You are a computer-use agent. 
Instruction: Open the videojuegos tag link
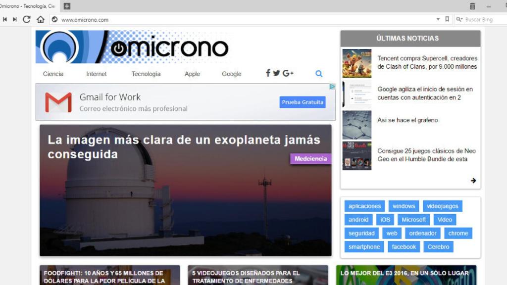tap(443, 206)
